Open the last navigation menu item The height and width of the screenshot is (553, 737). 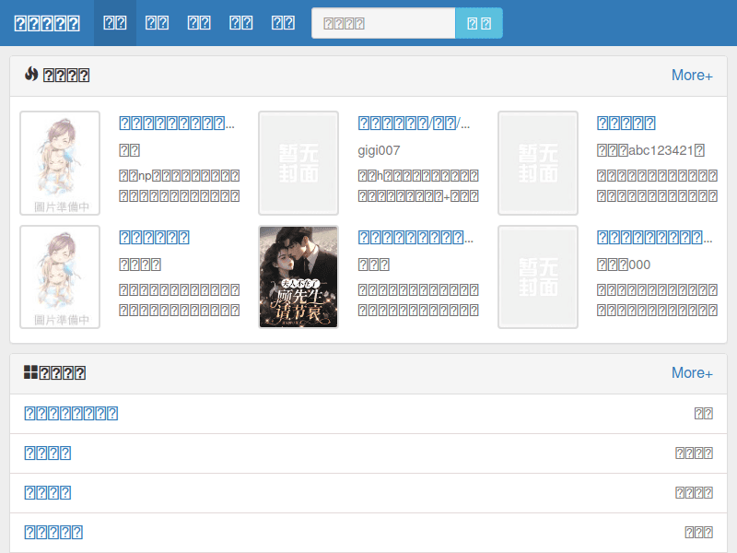click(284, 23)
